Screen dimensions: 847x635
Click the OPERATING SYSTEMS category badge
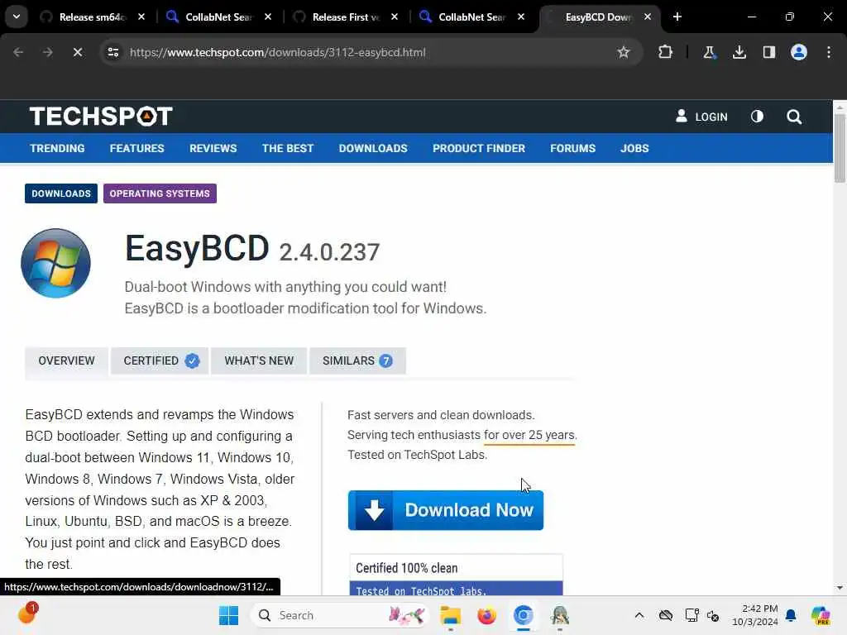160,193
